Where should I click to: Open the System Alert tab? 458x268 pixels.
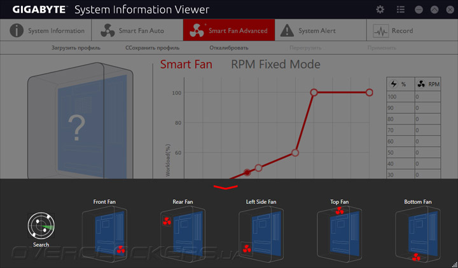tap(321, 30)
